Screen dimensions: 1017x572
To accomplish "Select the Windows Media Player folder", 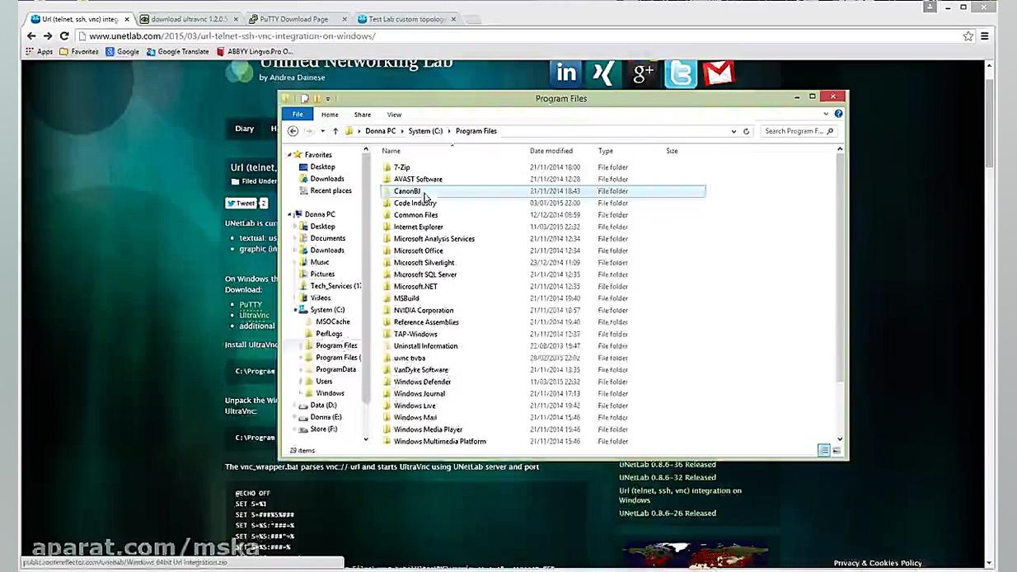I will click(428, 429).
